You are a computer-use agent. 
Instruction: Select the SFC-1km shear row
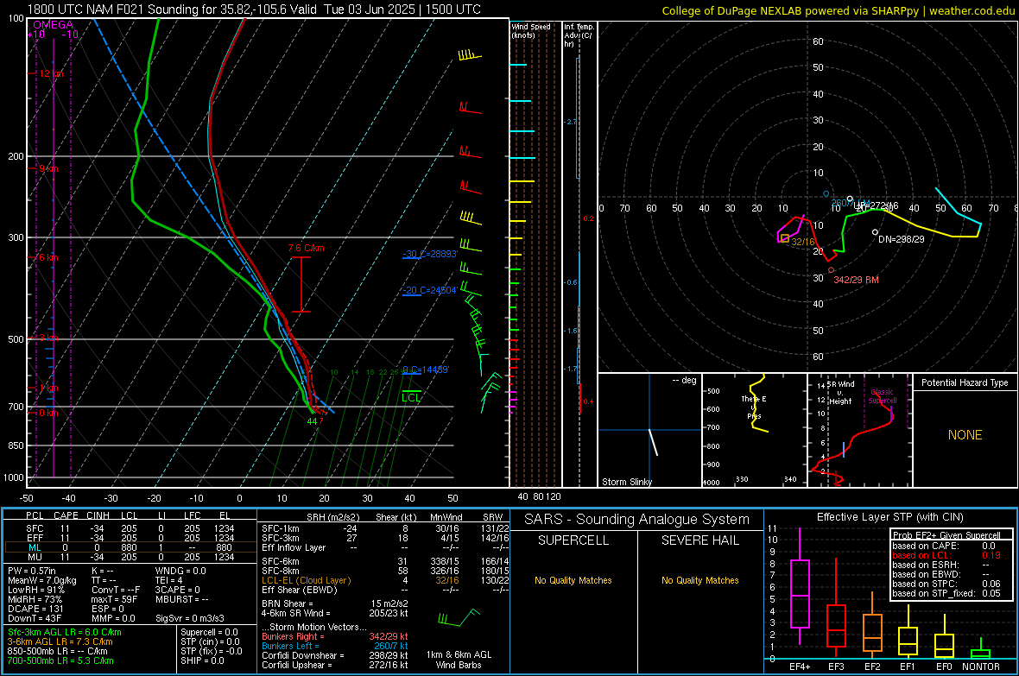(385, 528)
